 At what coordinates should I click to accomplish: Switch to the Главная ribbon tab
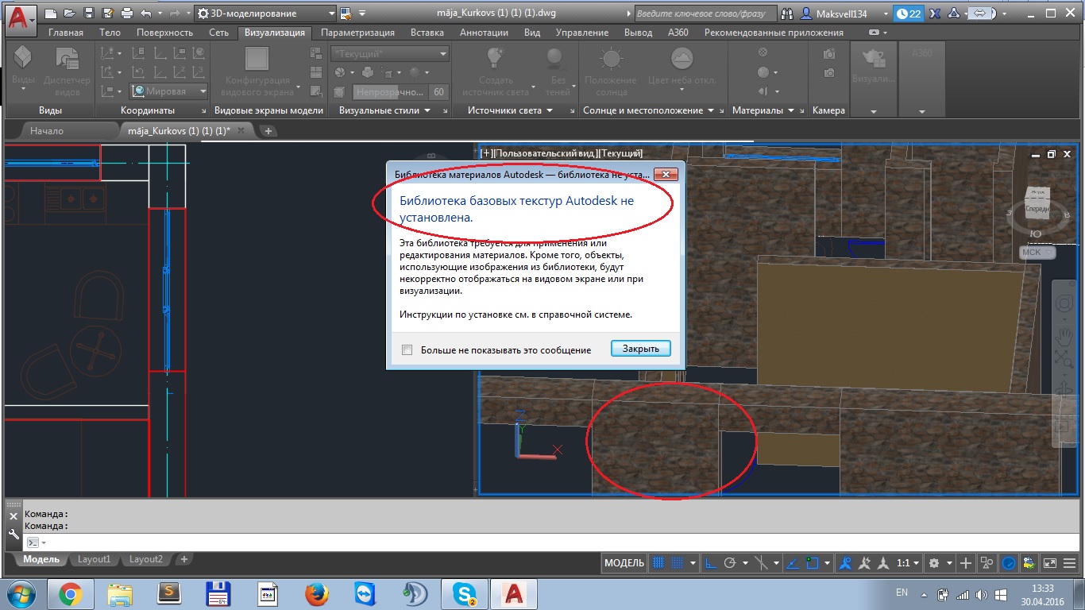pos(65,33)
